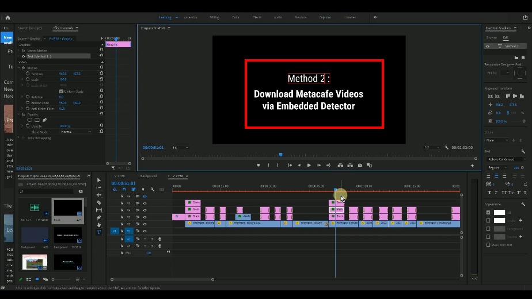Solo audio track A2
The height and width of the screenshot is (299, 532).
tap(152, 246)
